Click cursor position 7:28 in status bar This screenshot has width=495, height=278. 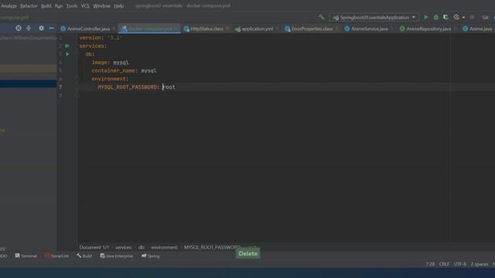click(430, 264)
